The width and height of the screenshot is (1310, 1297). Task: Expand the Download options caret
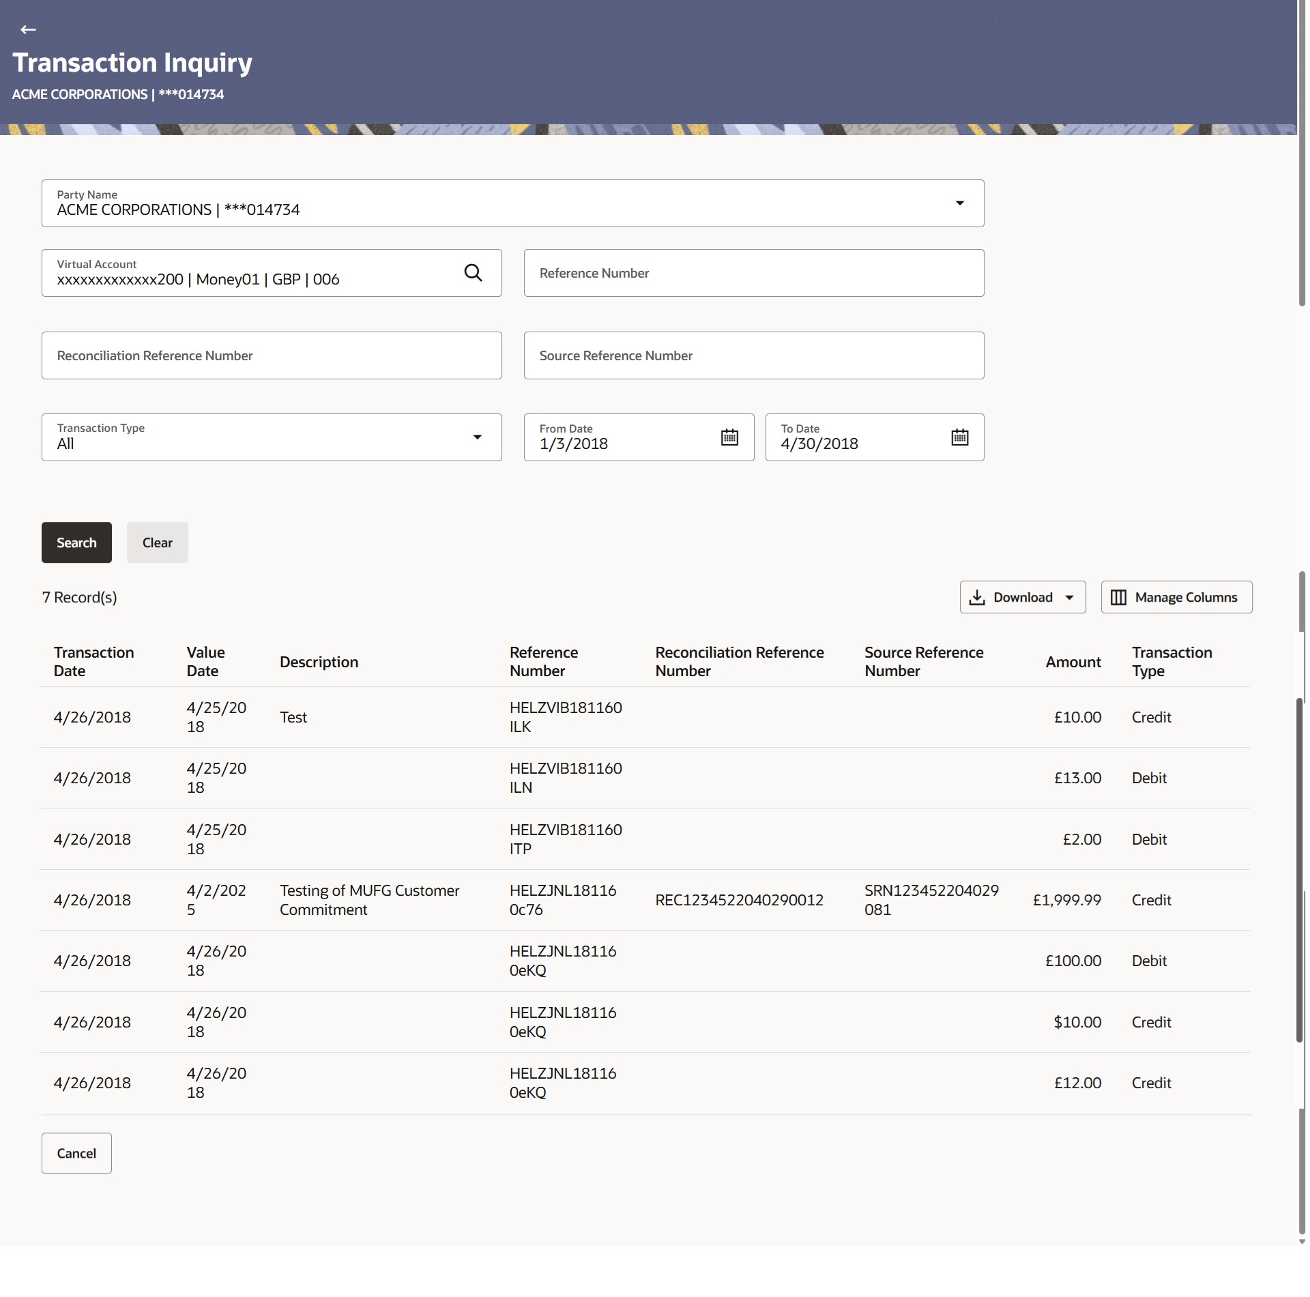tap(1069, 598)
